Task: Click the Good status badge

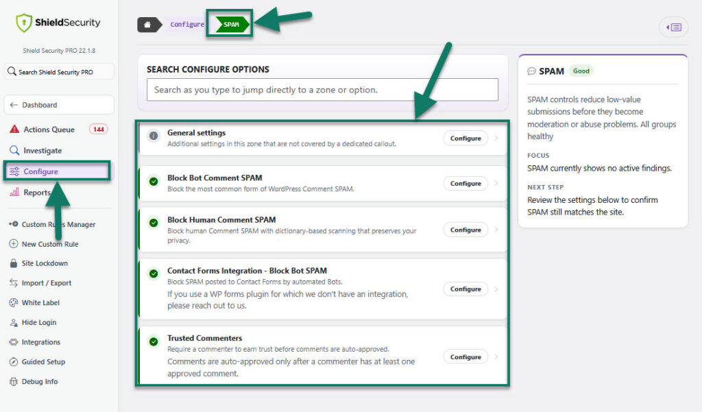Action: [581, 71]
